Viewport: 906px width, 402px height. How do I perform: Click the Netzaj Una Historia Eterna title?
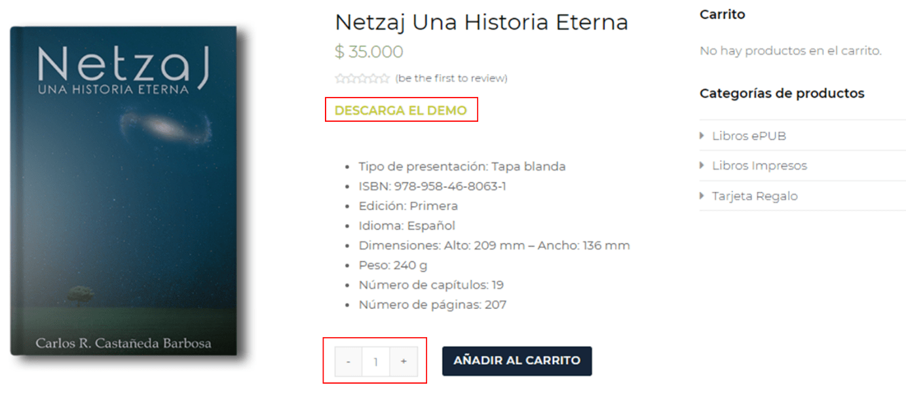tap(481, 22)
